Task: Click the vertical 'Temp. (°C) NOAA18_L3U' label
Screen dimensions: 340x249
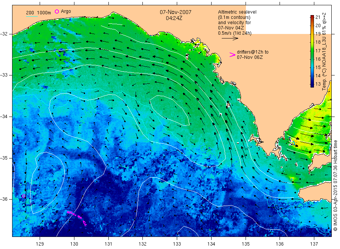Action: 324,63
